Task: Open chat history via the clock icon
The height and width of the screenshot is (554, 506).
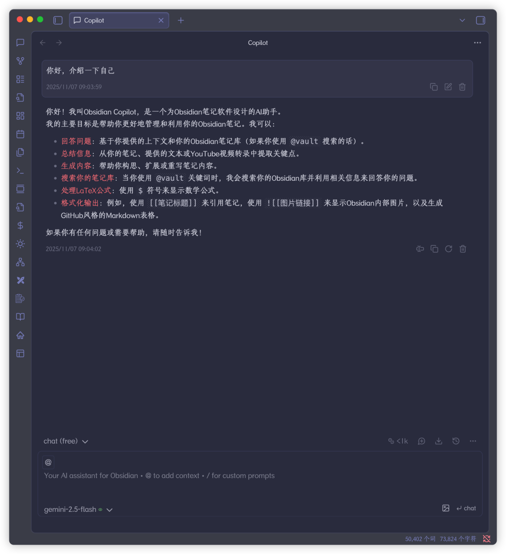Action: [x=455, y=441]
